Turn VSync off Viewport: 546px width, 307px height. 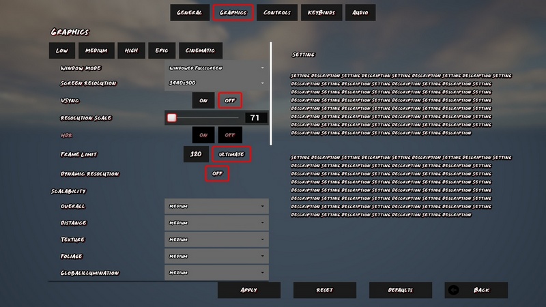[x=230, y=100]
